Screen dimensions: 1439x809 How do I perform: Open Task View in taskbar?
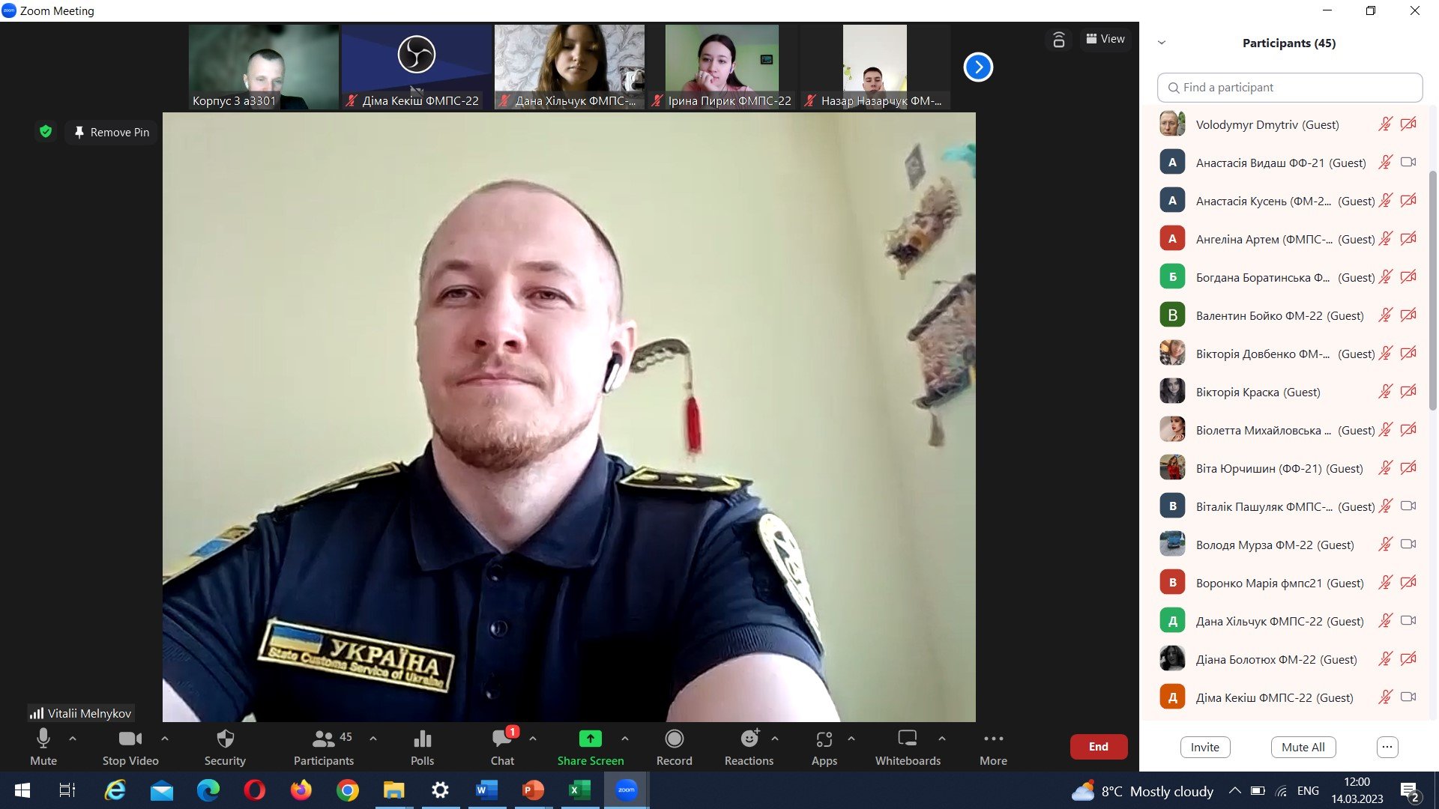pos(67,790)
